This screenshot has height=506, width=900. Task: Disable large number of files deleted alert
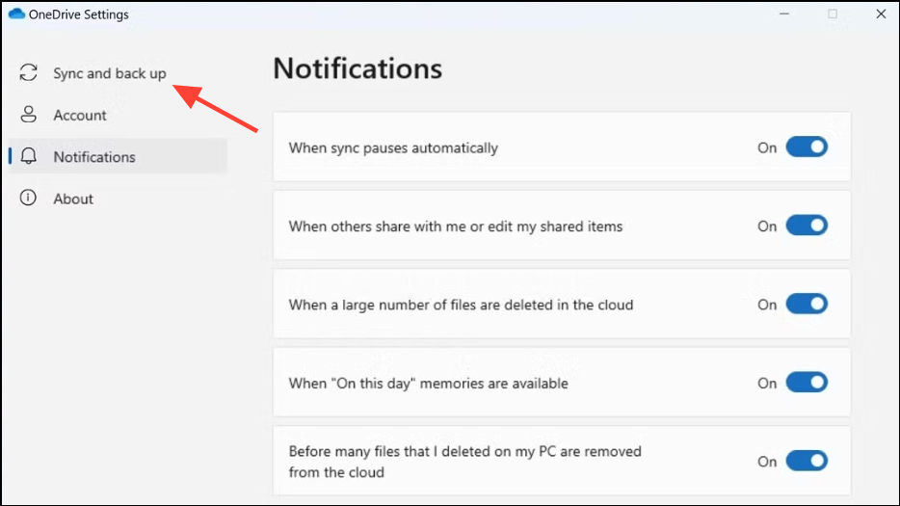(x=807, y=304)
